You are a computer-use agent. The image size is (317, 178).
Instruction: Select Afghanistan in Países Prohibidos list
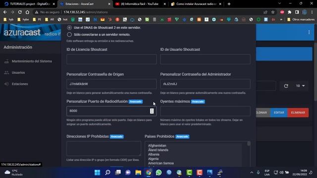click(x=157, y=145)
